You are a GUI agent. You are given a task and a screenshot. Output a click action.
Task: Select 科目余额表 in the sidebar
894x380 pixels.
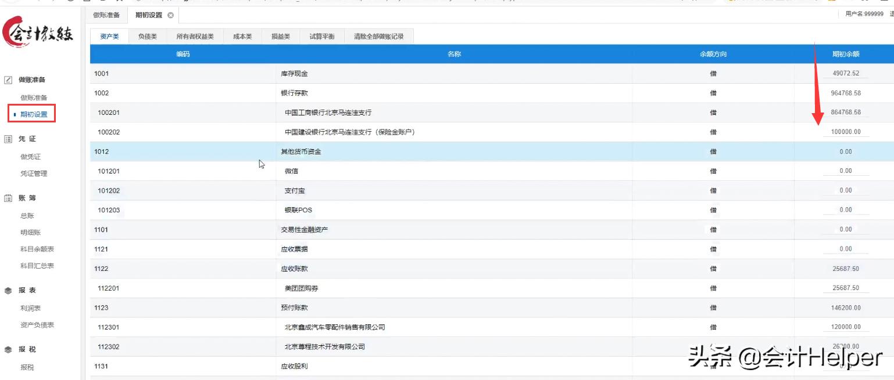tap(38, 248)
